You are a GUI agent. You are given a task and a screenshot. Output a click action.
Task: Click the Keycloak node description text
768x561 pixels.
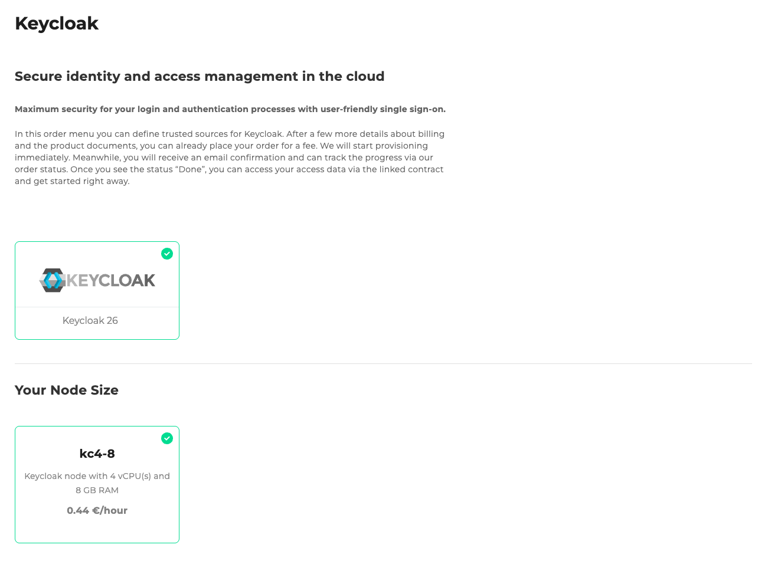tap(96, 483)
